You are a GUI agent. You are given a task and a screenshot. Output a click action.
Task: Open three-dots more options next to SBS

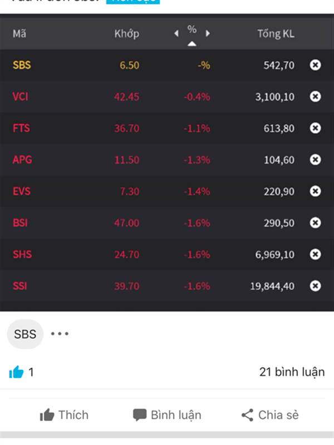tap(60, 334)
